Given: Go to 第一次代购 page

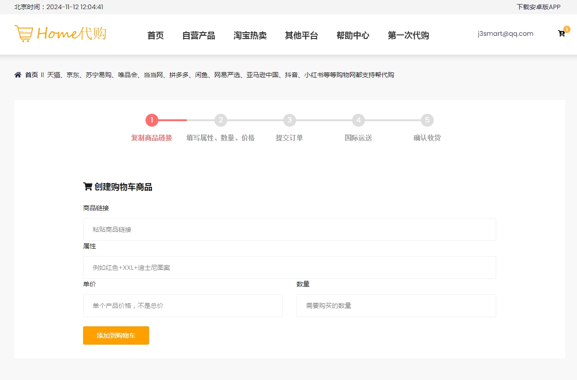Looking at the screenshot, I should click(409, 35).
